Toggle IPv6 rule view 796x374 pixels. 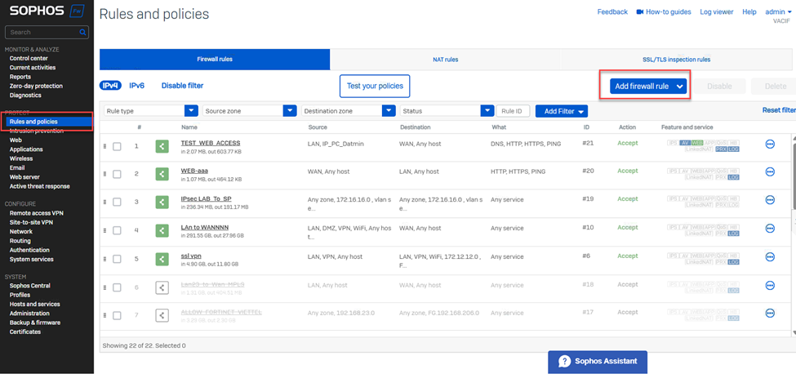136,86
